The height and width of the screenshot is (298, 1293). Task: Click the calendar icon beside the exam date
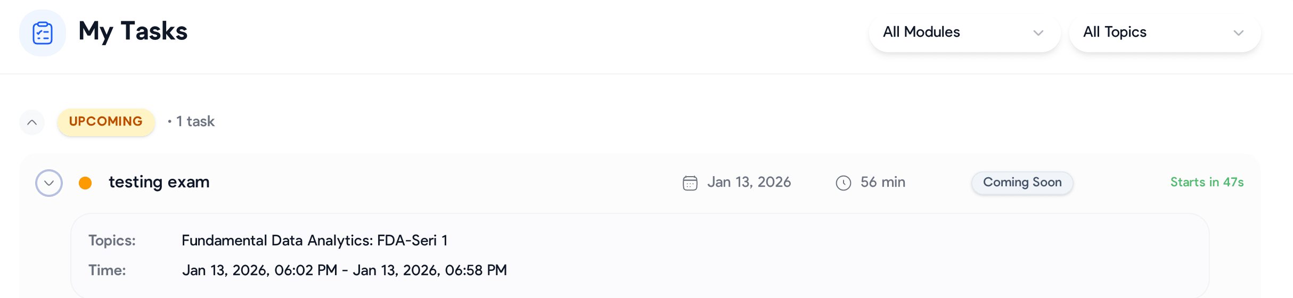pyautogui.click(x=690, y=183)
